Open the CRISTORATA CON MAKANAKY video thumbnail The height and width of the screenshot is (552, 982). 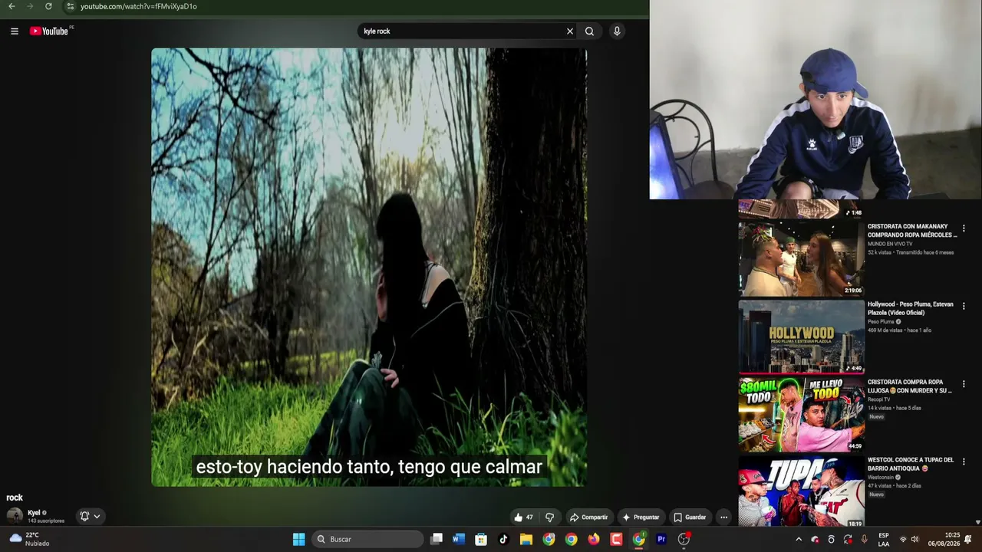coord(801,258)
